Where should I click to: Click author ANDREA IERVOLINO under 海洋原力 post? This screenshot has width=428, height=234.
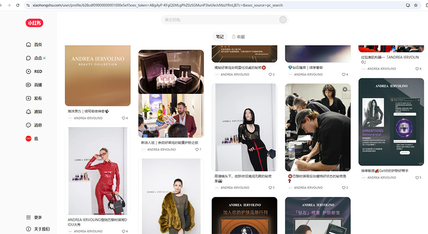[x=88, y=118]
